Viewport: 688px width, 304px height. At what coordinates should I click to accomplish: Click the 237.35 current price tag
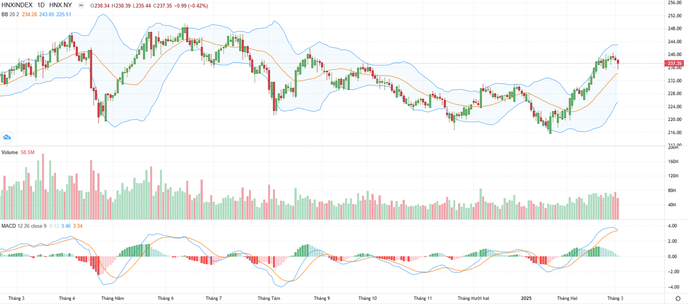click(674, 63)
